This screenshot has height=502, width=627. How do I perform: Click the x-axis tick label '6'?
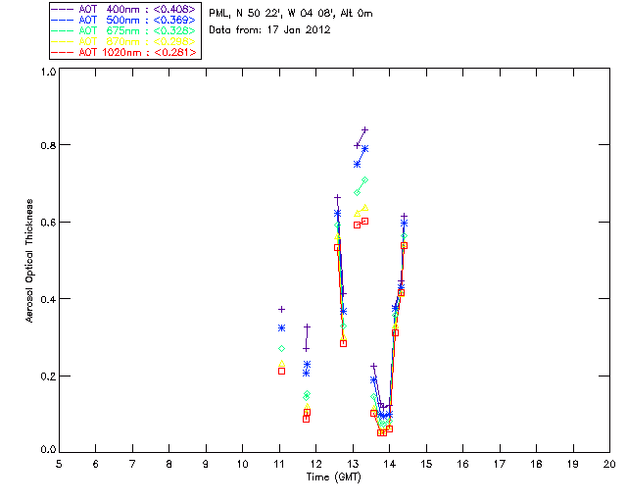click(96, 464)
